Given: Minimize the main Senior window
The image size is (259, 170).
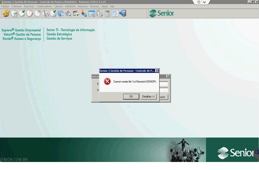Looking at the screenshot, I should click(249, 2).
